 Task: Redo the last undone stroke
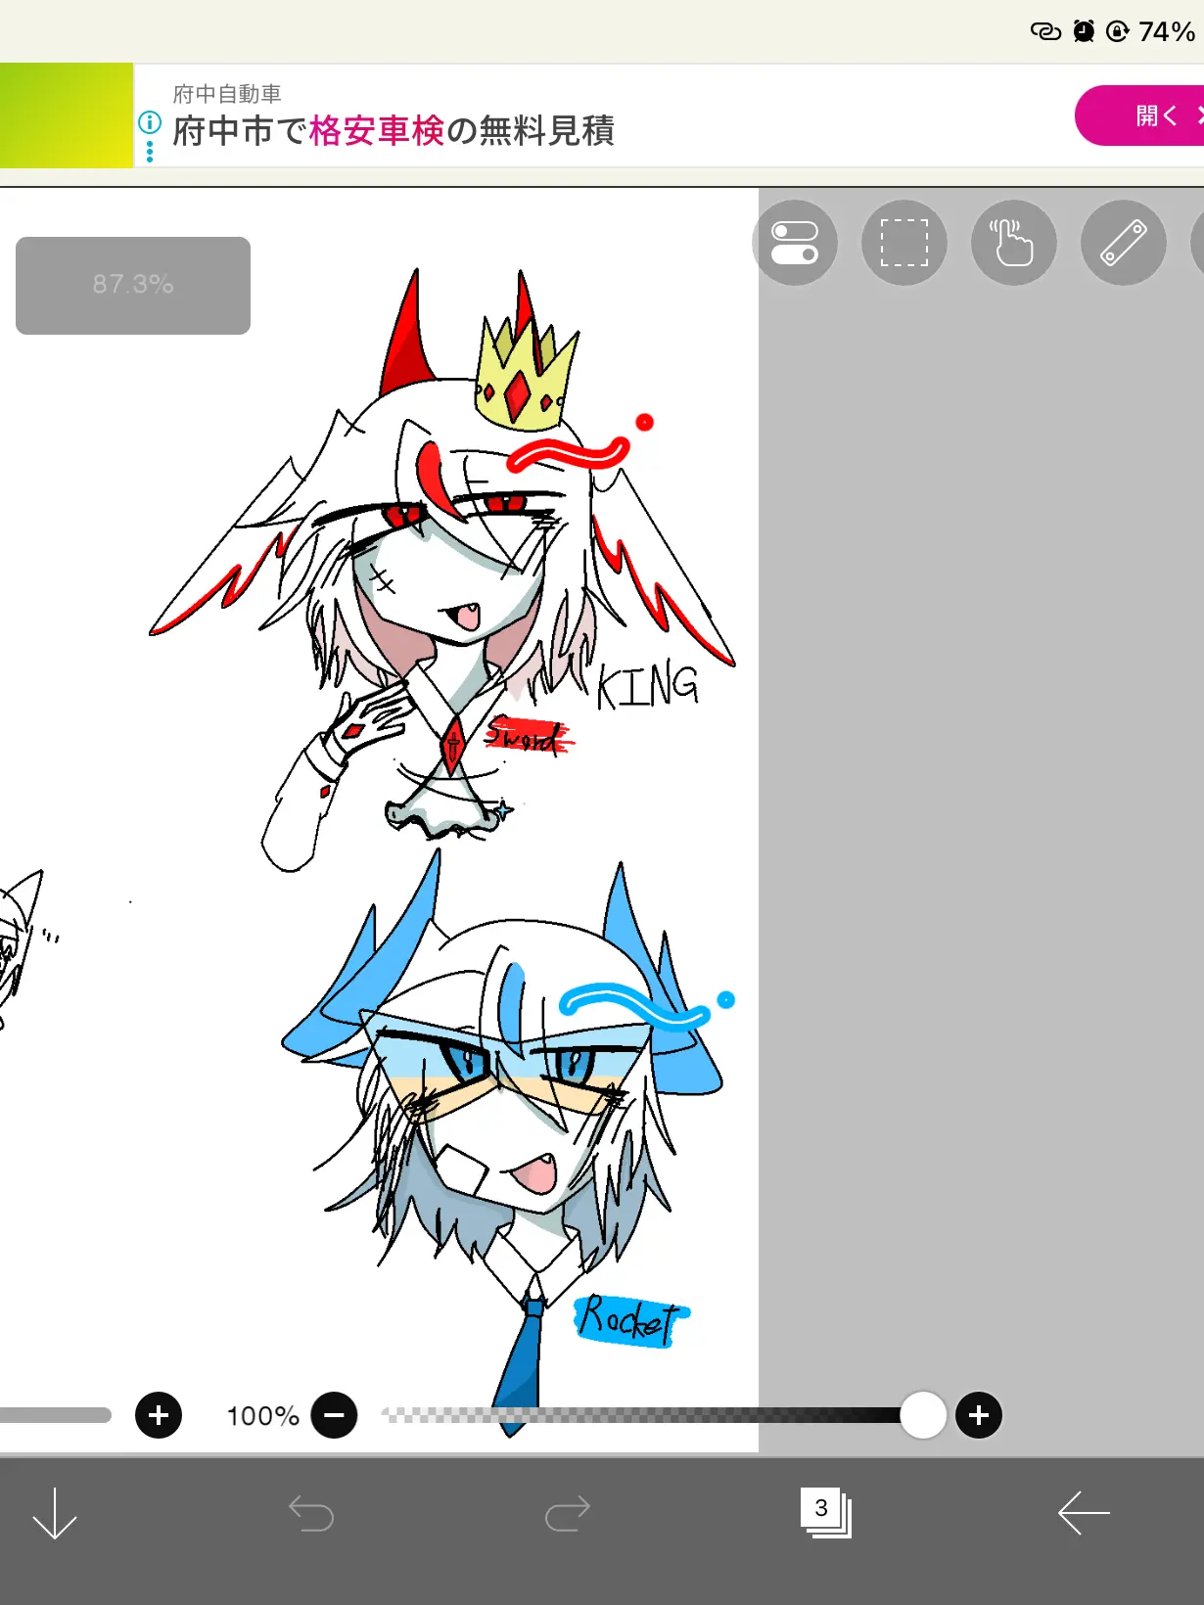568,1513
